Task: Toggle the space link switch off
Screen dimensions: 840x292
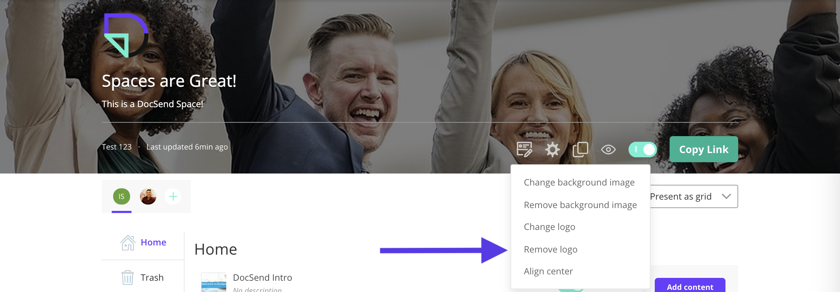Action: point(642,150)
